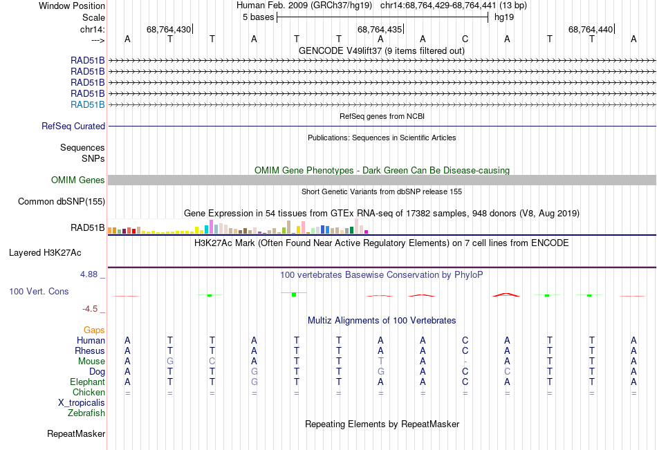
Task: Click the GENCODE V49lift37 track title
Action: [382, 50]
